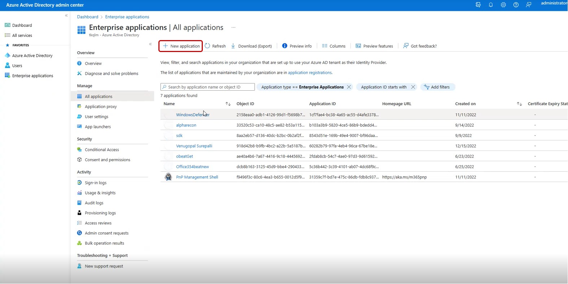Focus the application name search box
The width and height of the screenshot is (568, 284).
click(x=207, y=87)
